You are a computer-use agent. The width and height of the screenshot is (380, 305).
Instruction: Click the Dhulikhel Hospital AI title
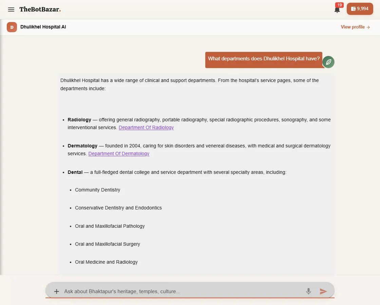tap(43, 27)
